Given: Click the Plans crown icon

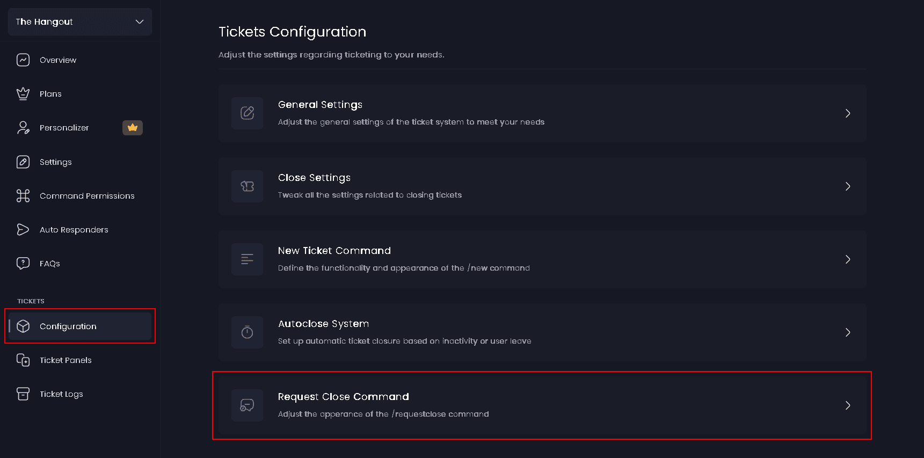Looking at the screenshot, I should 23,94.
